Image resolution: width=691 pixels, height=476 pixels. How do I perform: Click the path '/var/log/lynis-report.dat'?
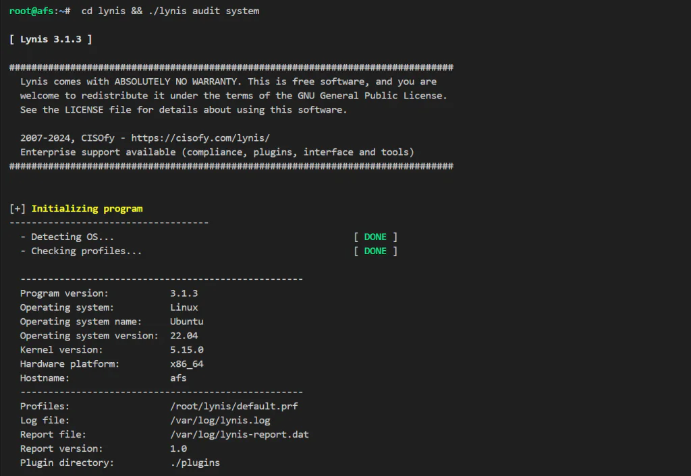pos(240,434)
